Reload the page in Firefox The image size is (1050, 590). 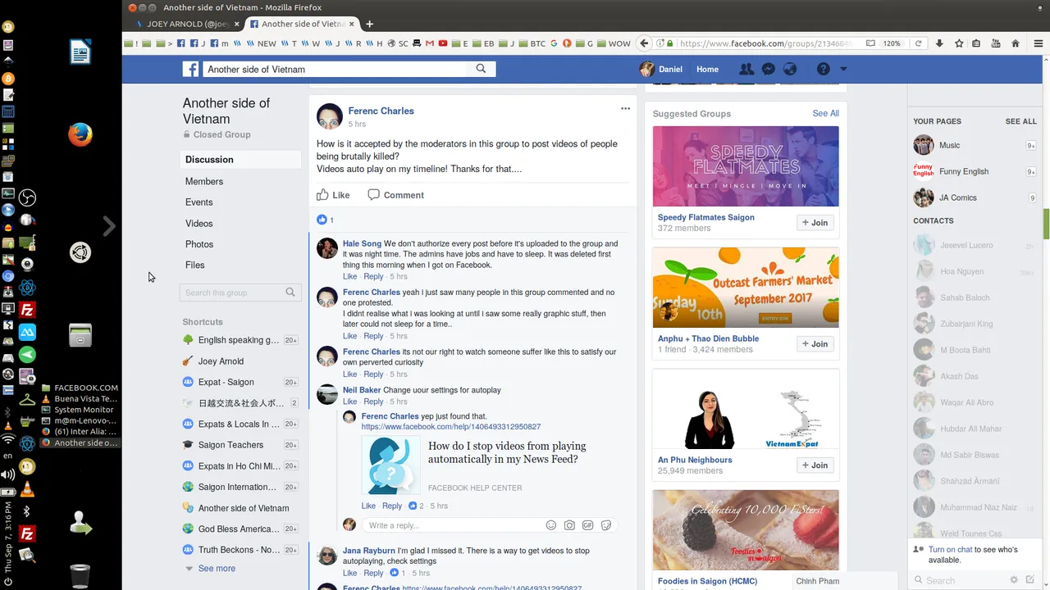(x=918, y=43)
